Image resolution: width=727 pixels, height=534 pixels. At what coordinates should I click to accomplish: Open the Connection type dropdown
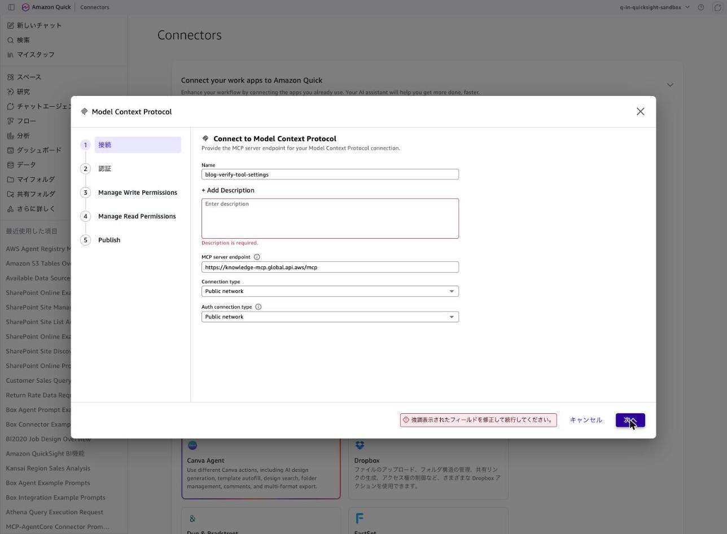330,291
